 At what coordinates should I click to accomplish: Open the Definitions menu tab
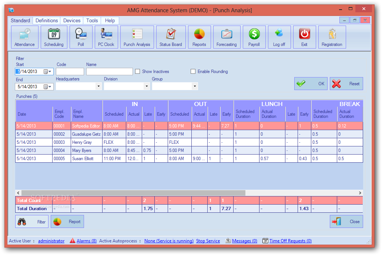pyautogui.click(x=47, y=20)
